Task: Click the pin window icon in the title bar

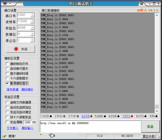Action: click(141, 4)
